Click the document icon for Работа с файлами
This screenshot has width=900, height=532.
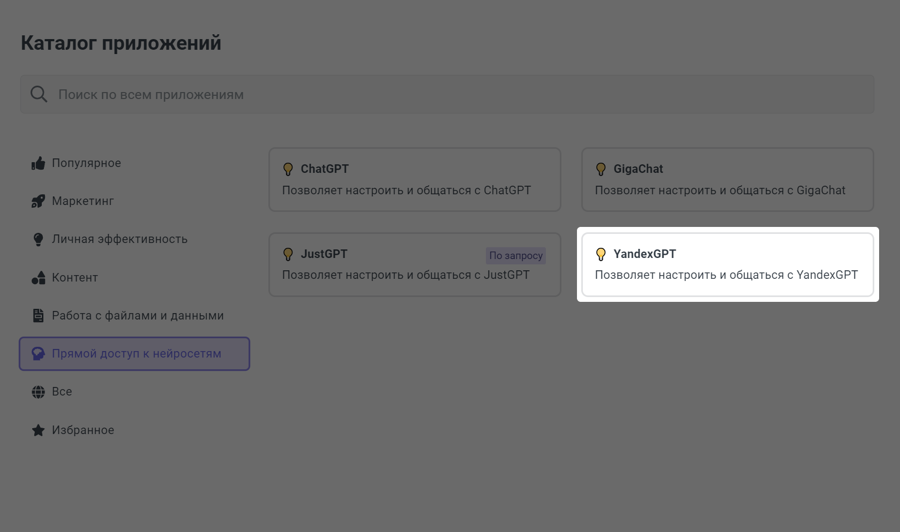pos(38,316)
